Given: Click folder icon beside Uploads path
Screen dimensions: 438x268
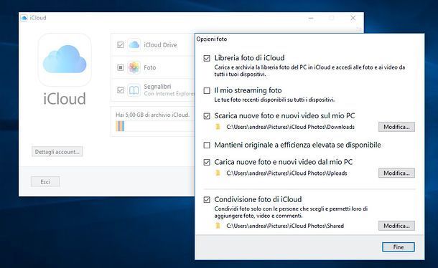Looking at the screenshot, I should click(x=218, y=173).
